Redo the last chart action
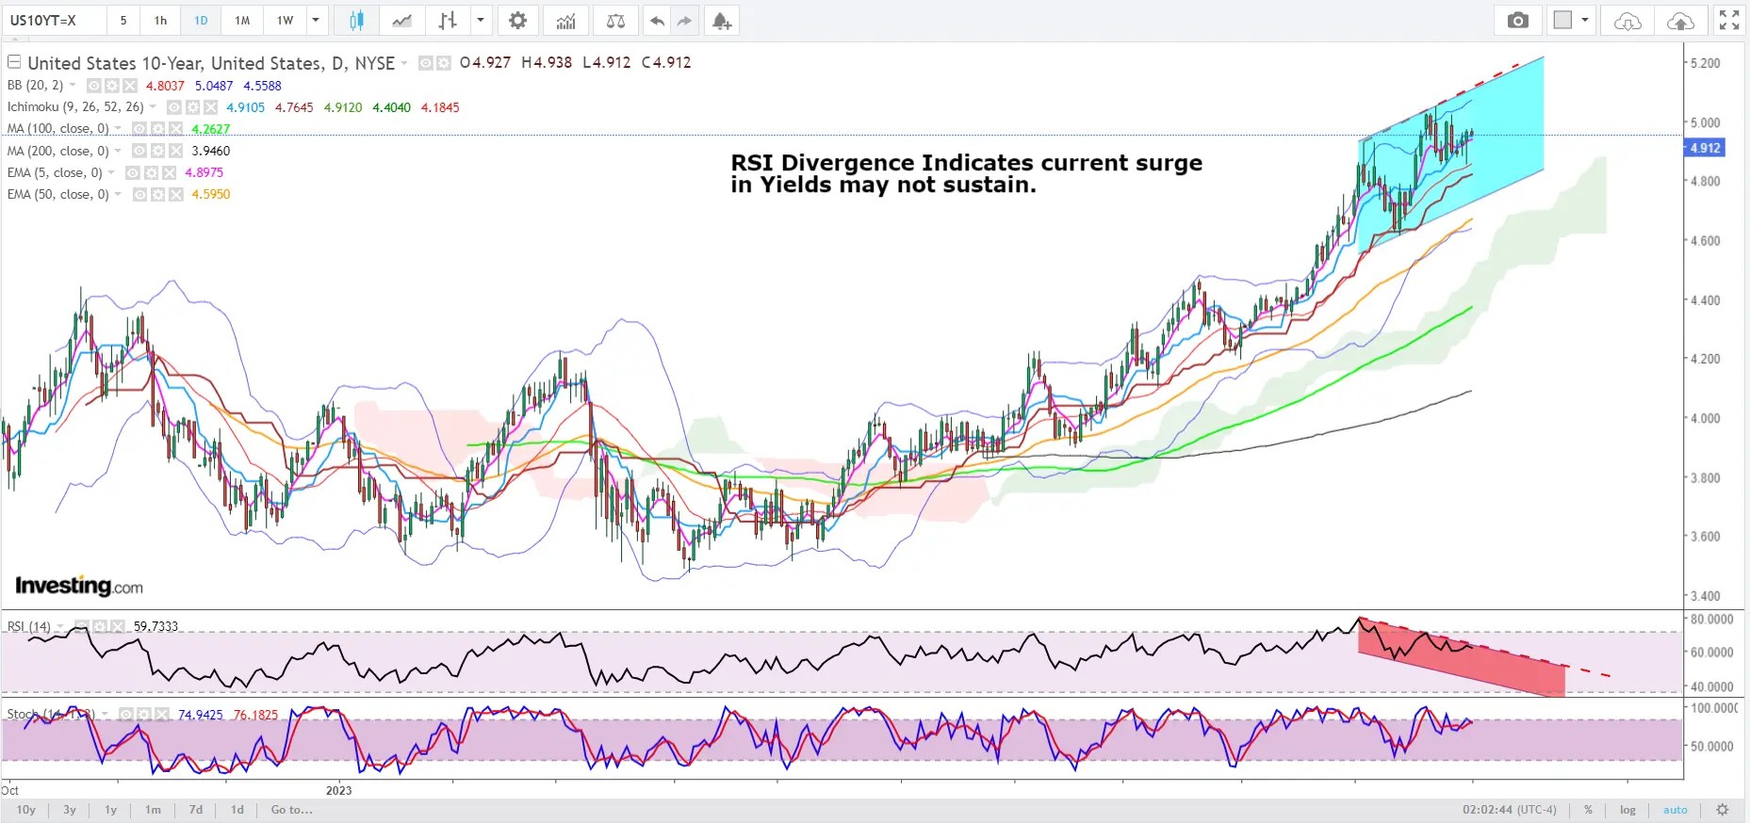1750x823 pixels. pyautogui.click(x=684, y=21)
